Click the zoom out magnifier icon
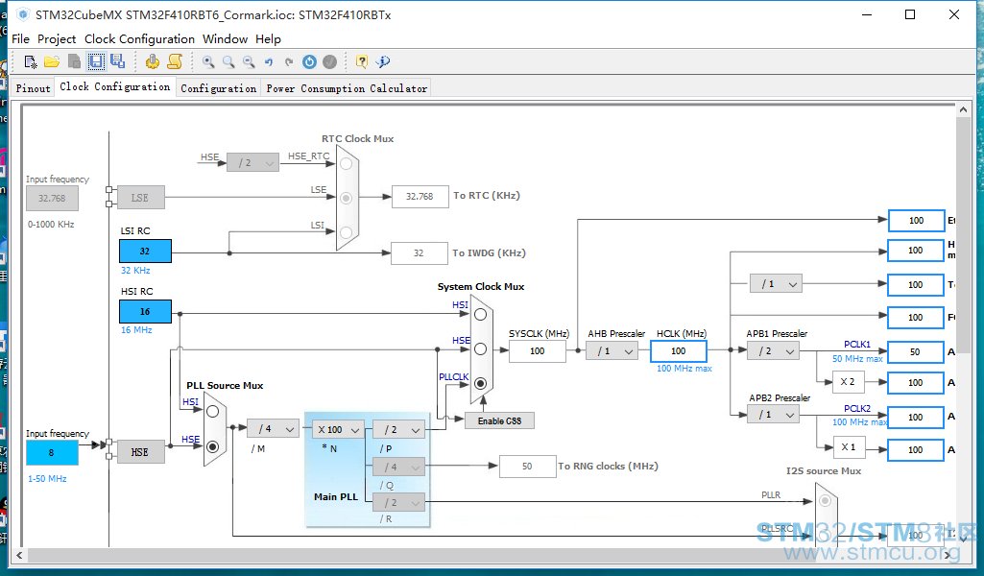This screenshot has height=576, width=984. 249,61
